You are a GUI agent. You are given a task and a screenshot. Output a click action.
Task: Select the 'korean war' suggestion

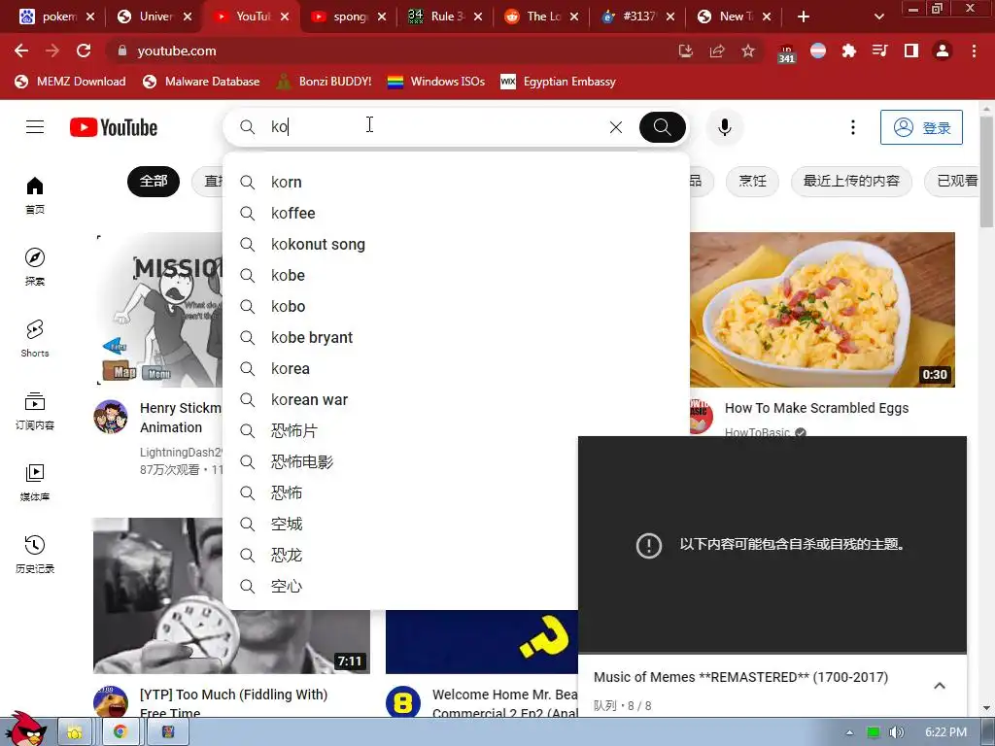457,399
